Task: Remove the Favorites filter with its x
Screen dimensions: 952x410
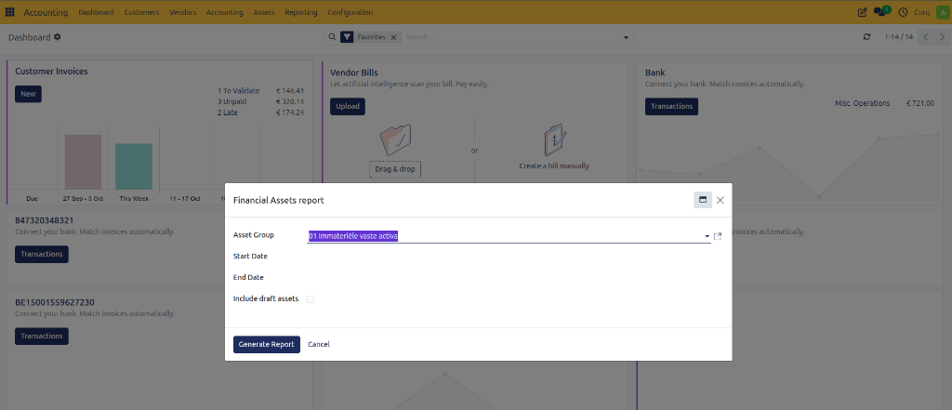Action: [393, 37]
